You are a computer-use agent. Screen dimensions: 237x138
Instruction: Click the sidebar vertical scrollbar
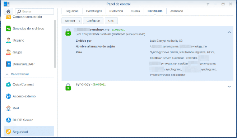pyautogui.click(x=55, y=43)
